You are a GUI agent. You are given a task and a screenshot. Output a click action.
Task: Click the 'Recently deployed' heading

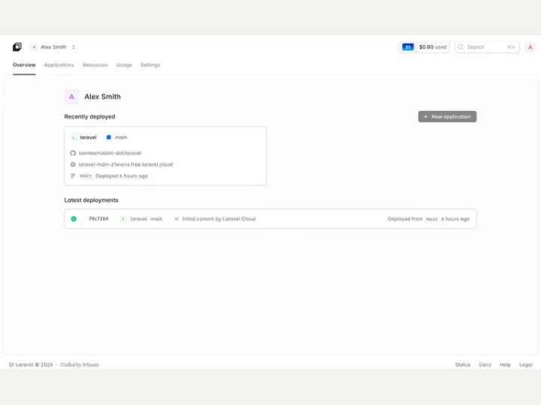click(x=89, y=117)
